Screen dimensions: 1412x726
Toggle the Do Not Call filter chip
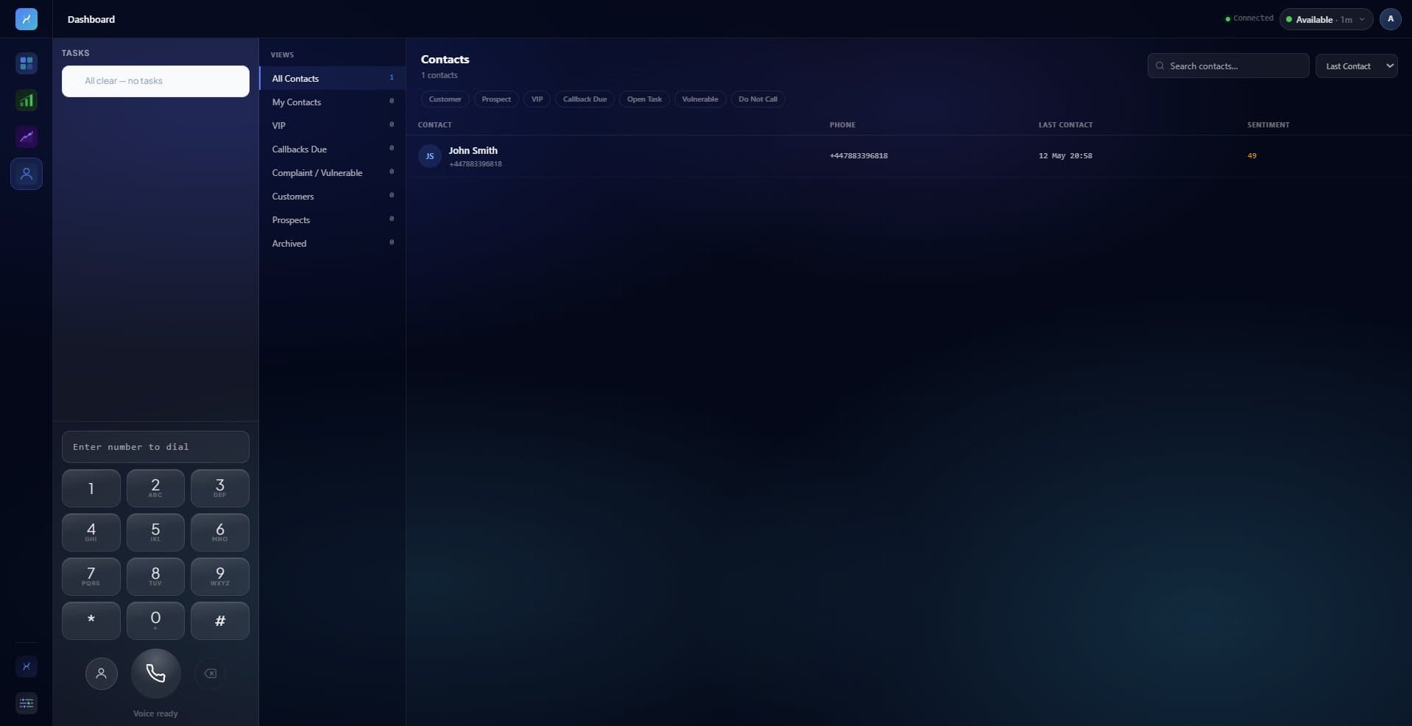click(758, 99)
